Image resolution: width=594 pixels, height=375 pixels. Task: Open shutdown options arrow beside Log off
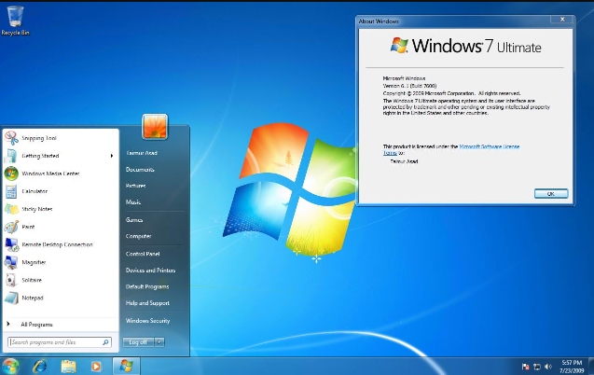159,342
